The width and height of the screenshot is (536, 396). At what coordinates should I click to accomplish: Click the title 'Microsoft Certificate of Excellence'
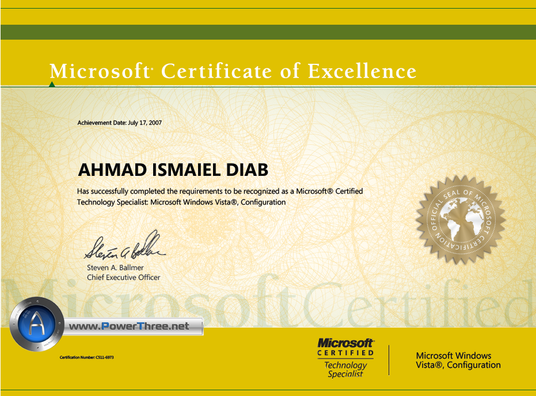coord(233,71)
